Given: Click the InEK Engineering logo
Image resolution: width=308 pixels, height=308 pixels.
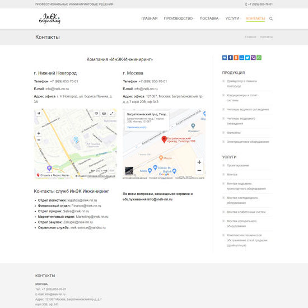Looking at the screenshot, I should pyautogui.click(x=50, y=18).
